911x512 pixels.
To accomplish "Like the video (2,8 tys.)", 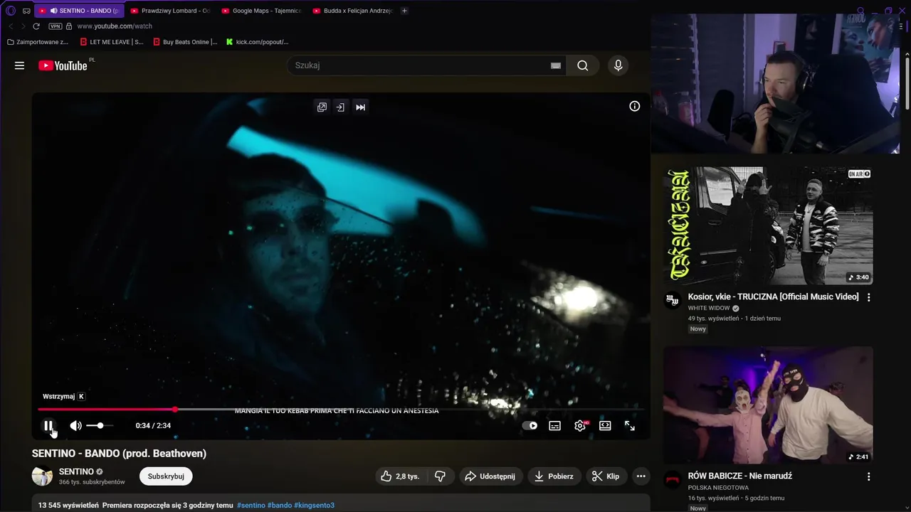I will [x=400, y=476].
